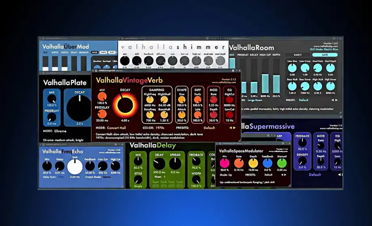Open Chrome mode menu in ValhallaPlate

[x=60, y=131]
